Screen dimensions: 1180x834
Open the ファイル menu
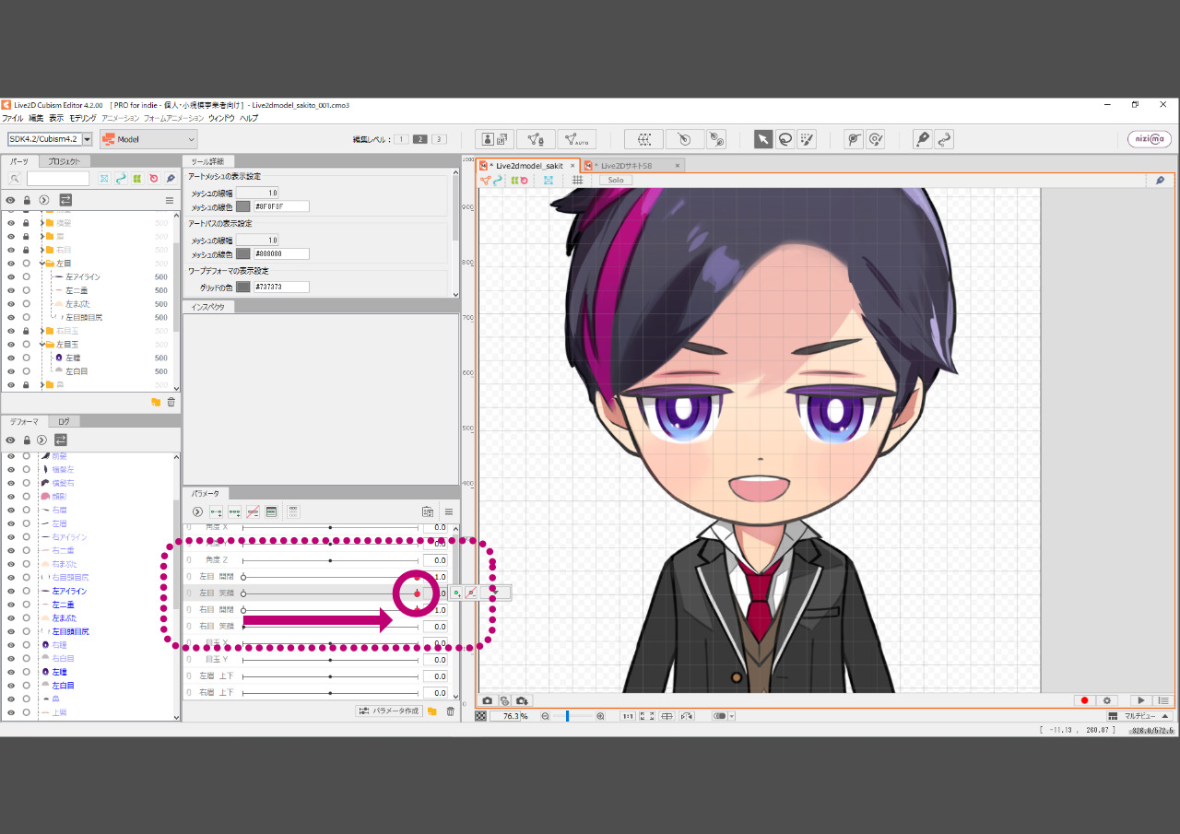tap(12, 118)
